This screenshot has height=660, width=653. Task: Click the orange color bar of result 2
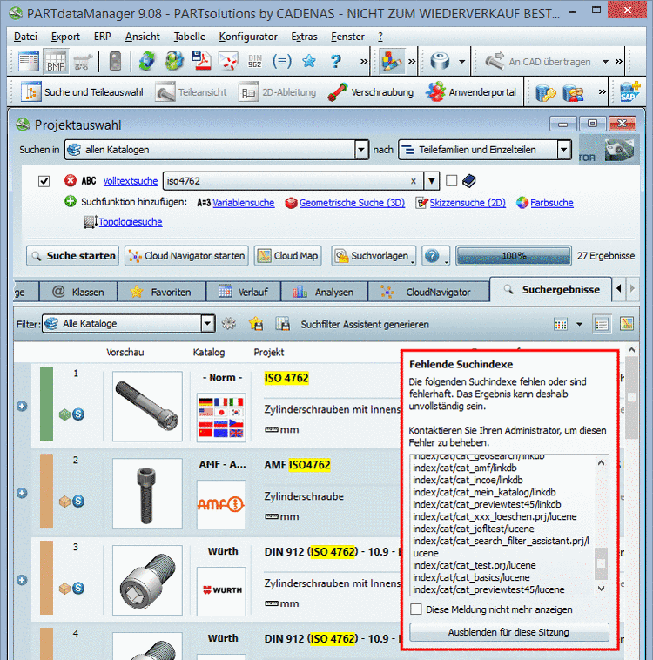click(x=46, y=491)
